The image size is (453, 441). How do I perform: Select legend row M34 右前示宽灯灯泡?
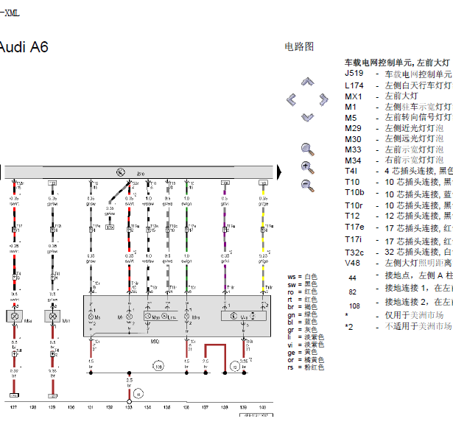(394, 160)
